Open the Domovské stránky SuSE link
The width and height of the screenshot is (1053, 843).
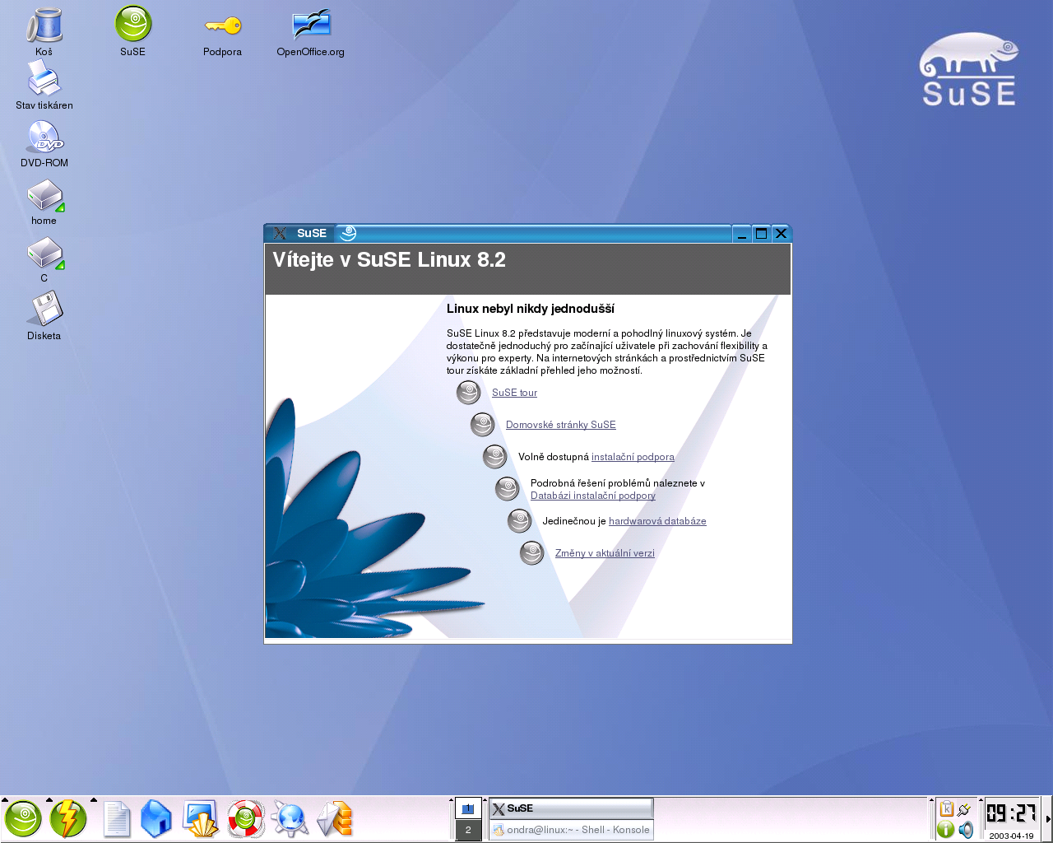(x=560, y=425)
